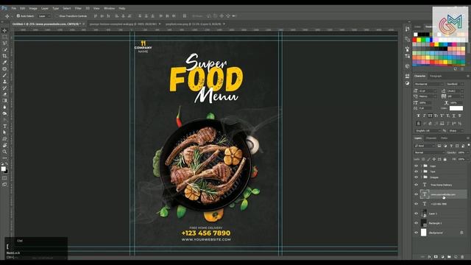The width and height of the screenshot is (471, 265).
Task: Select the Crop tool
Action: [4, 56]
